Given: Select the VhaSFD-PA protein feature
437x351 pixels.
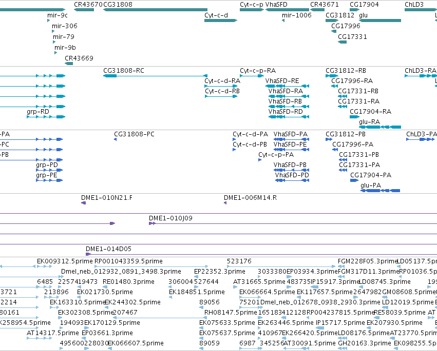Looking at the screenshot, I should coord(291,139).
